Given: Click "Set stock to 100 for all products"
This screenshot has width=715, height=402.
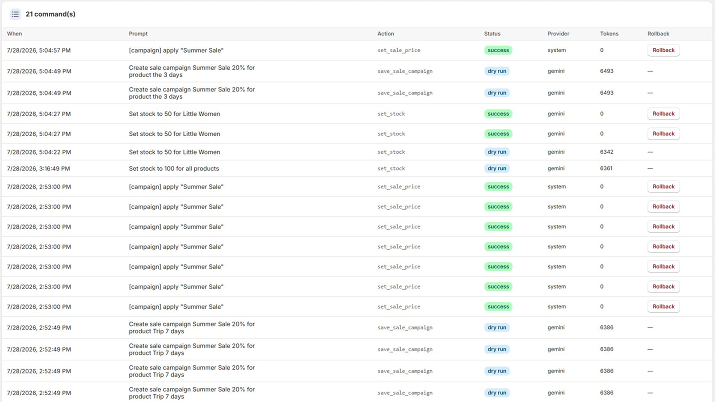Looking at the screenshot, I should point(174,168).
